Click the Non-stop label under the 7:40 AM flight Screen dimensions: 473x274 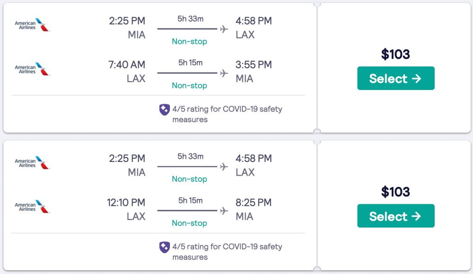coord(189,85)
